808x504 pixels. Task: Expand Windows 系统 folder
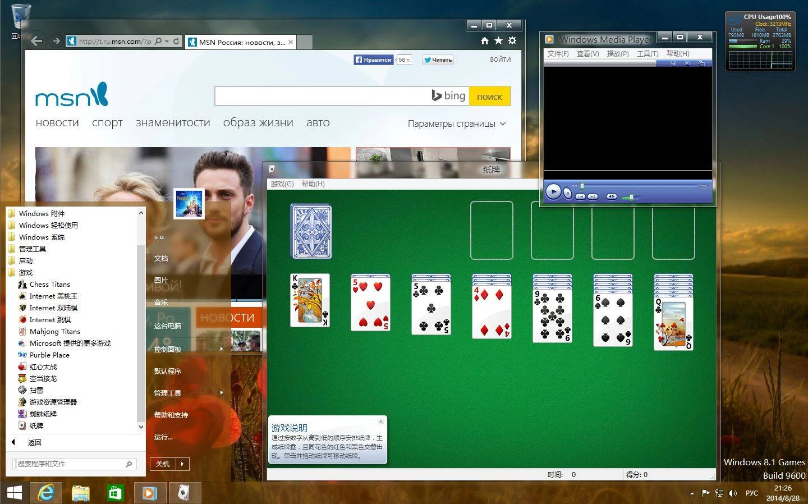click(36, 237)
